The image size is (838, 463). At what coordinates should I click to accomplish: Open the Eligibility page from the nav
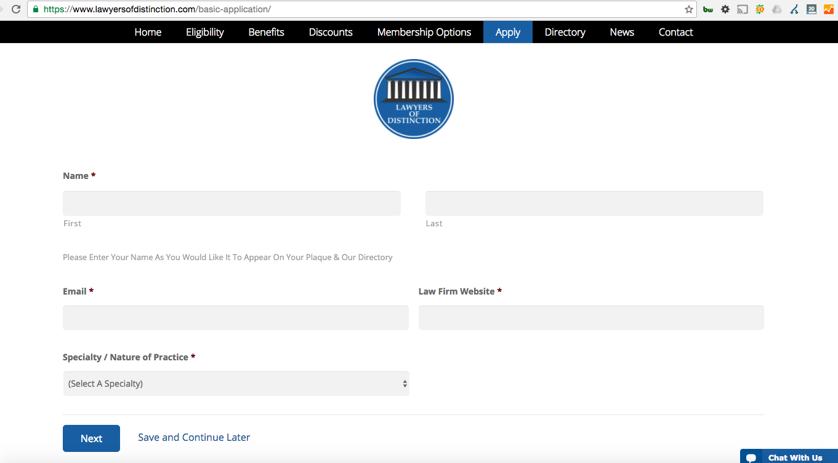[x=205, y=32]
